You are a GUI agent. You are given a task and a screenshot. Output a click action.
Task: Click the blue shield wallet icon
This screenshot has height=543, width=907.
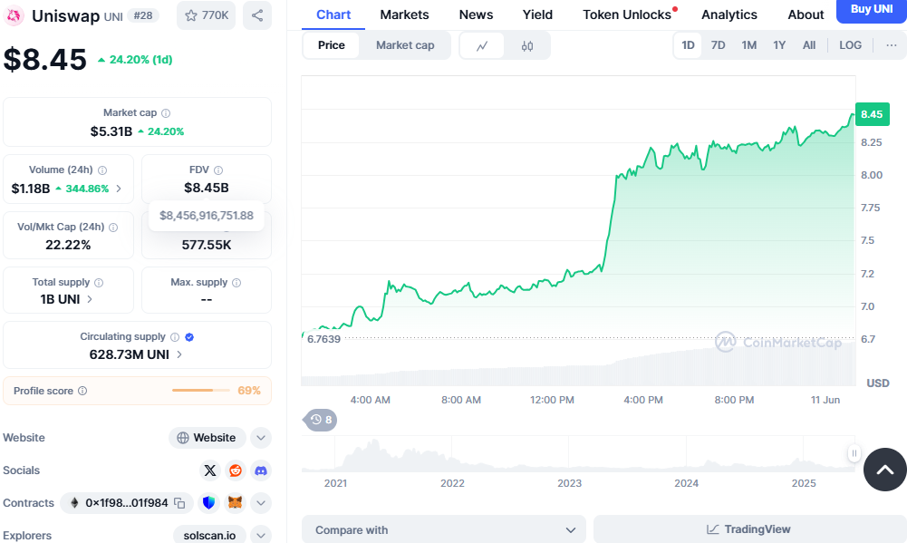(x=208, y=502)
